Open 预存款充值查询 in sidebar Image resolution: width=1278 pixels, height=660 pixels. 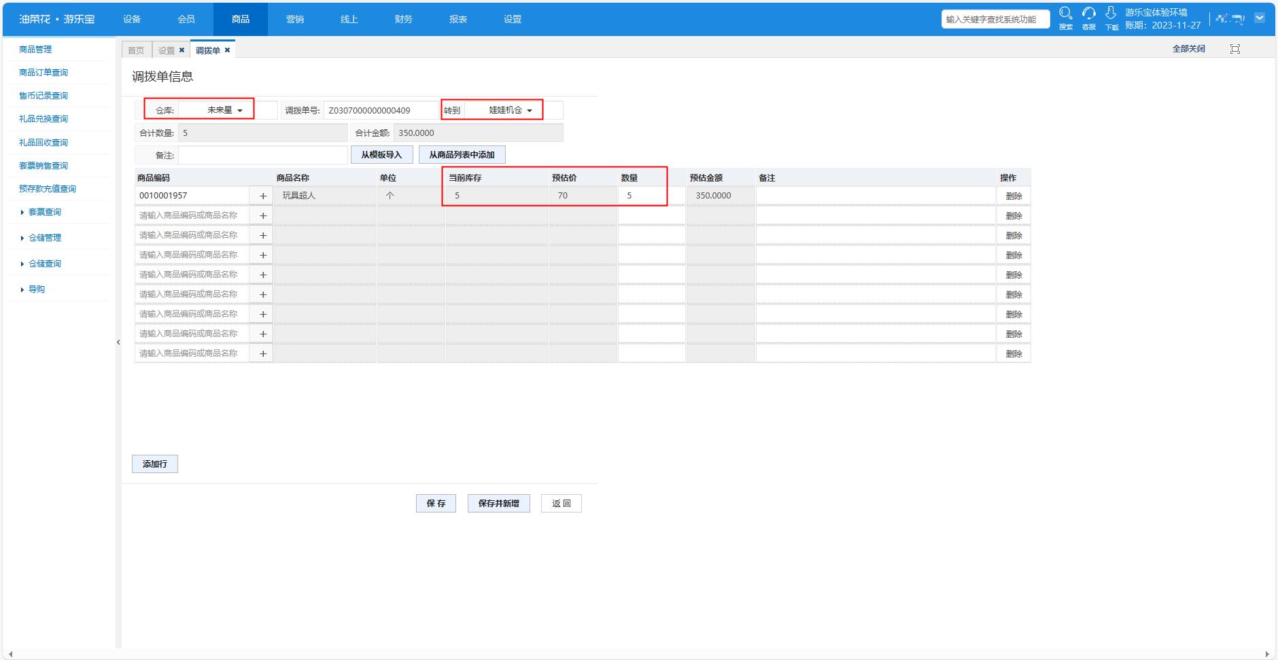[48, 189]
